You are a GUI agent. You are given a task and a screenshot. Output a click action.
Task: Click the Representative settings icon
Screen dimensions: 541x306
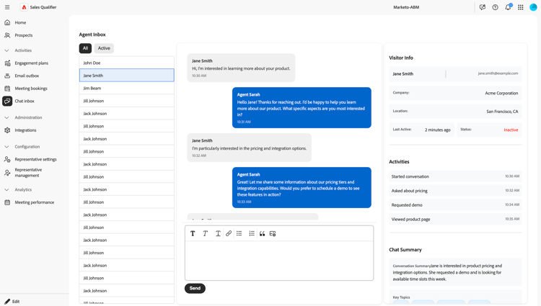pos(7,159)
